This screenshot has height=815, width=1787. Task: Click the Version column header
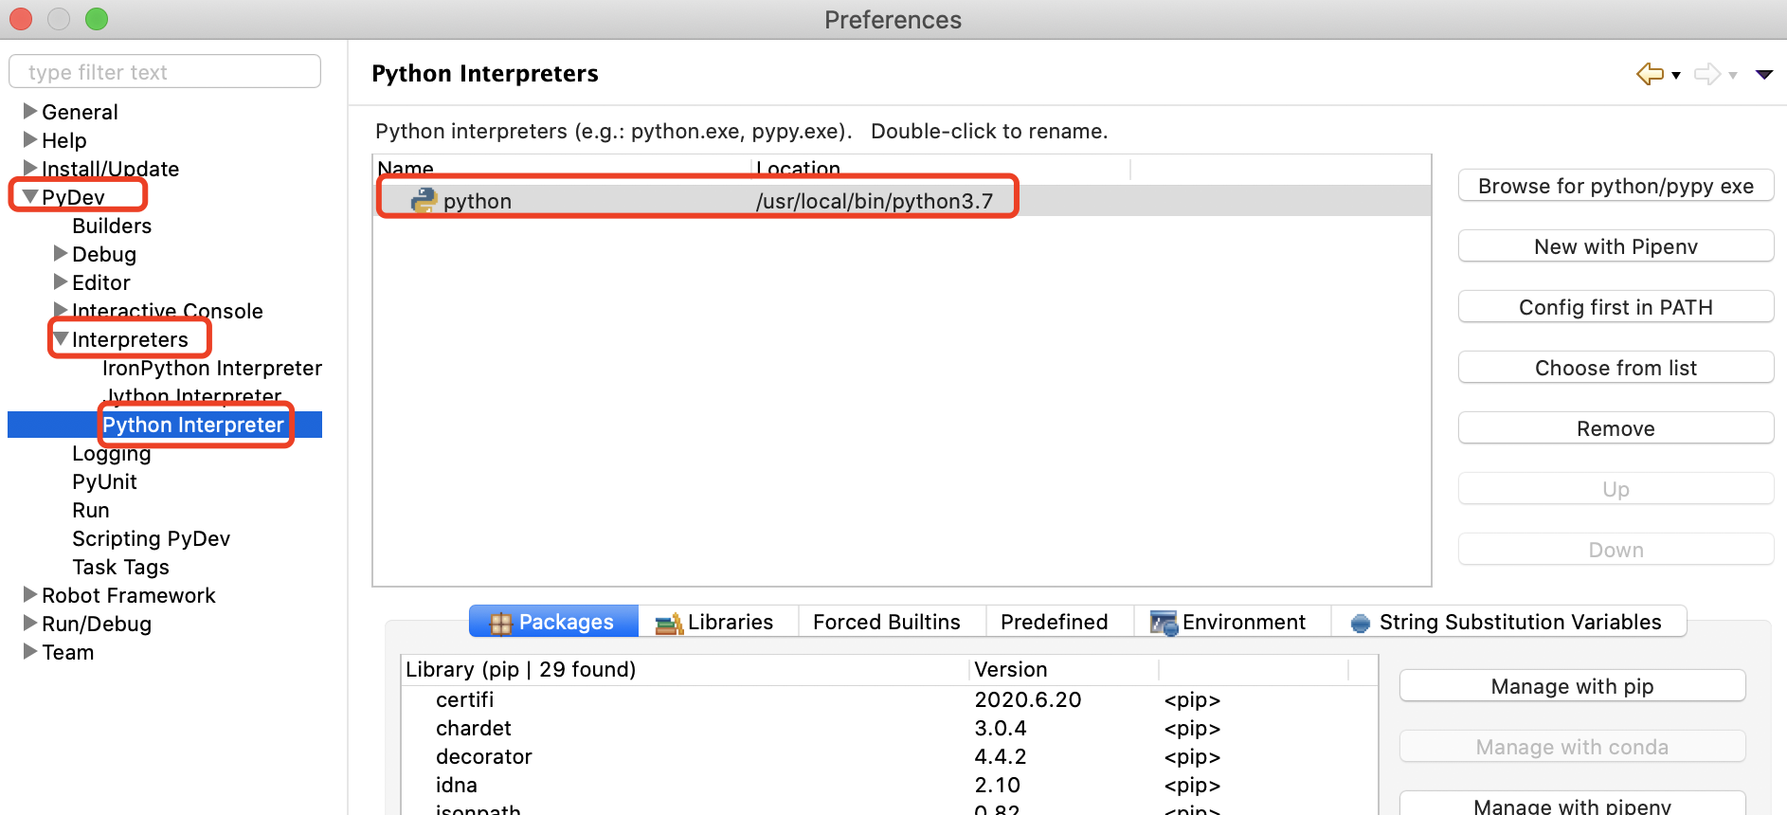pos(1064,669)
